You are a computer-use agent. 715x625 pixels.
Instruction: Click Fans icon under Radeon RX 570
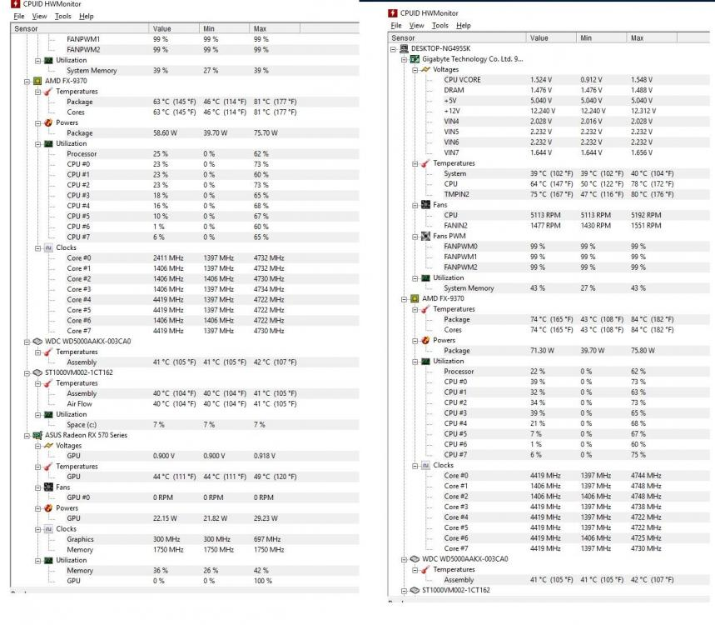coord(48,487)
